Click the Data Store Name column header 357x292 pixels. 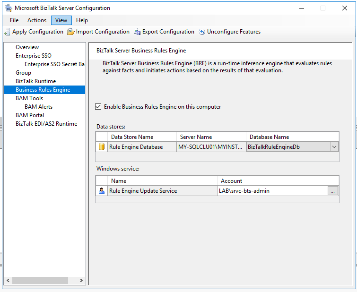pyautogui.click(x=142, y=137)
